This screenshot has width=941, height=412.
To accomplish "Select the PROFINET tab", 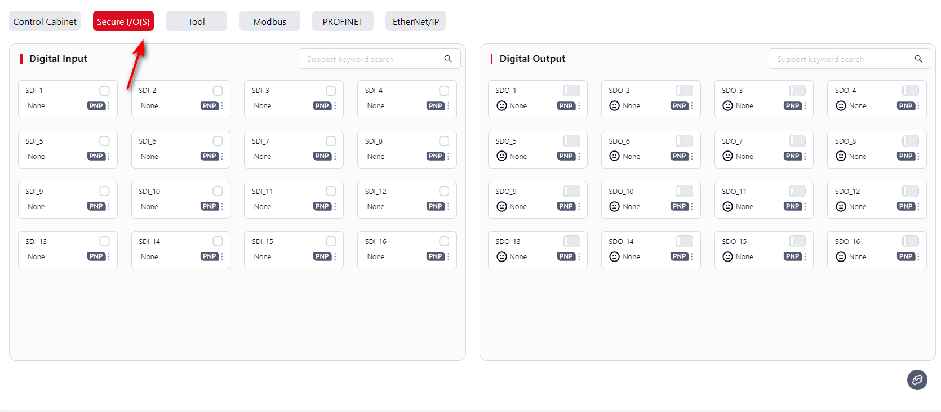I will pyautogui.click(x=343, y=21).
